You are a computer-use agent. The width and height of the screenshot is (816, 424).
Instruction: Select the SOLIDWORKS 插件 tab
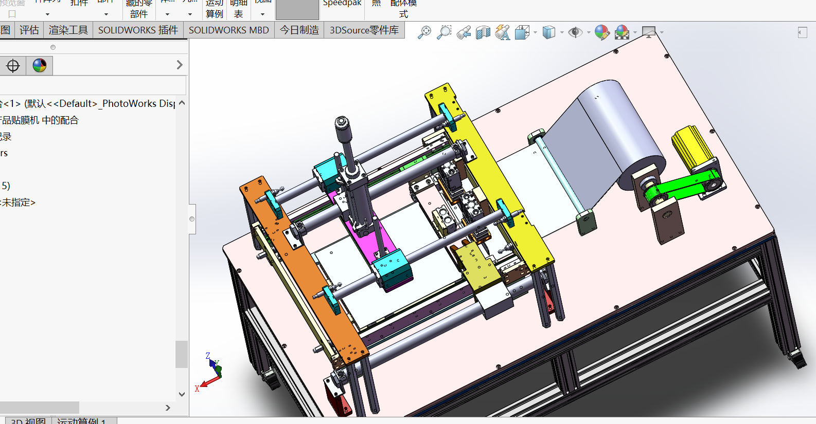(138, 30)
